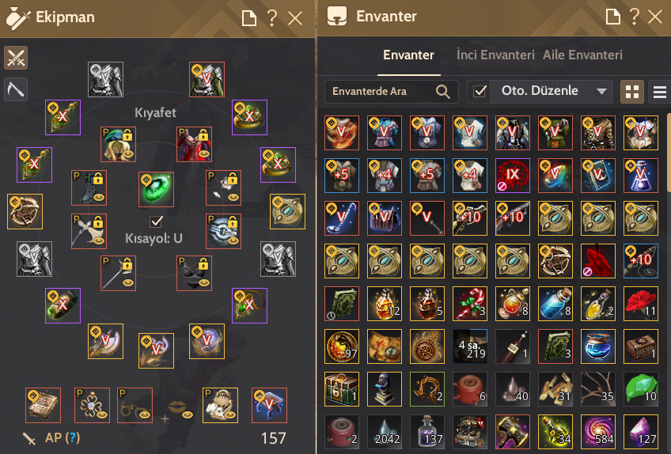Toggle the eye on the underwear costume slot
The width and height of the screenshot is (671, 454).
204,282
